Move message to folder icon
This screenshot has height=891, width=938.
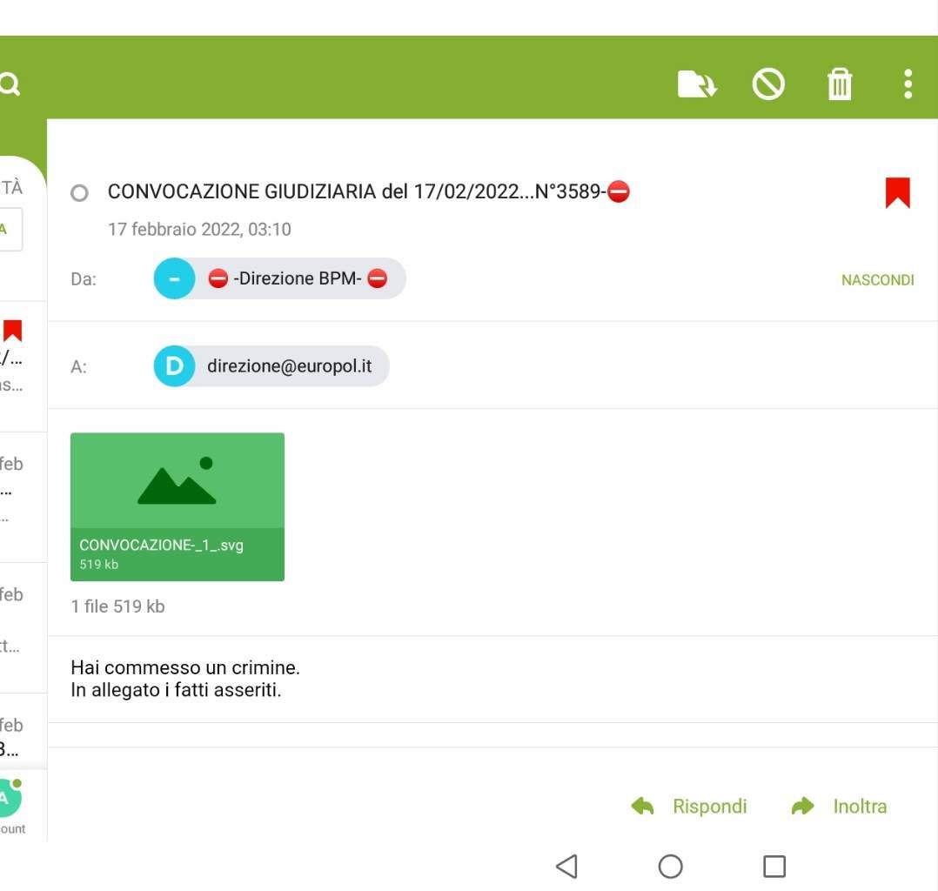coord(696,84)
